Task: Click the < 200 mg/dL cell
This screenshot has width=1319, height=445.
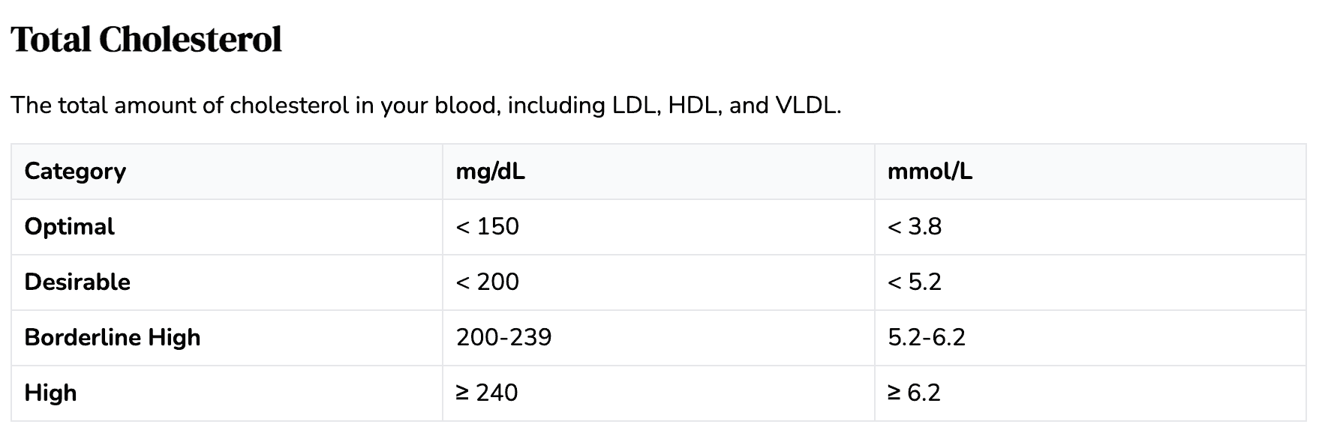Action: [487, 282]
